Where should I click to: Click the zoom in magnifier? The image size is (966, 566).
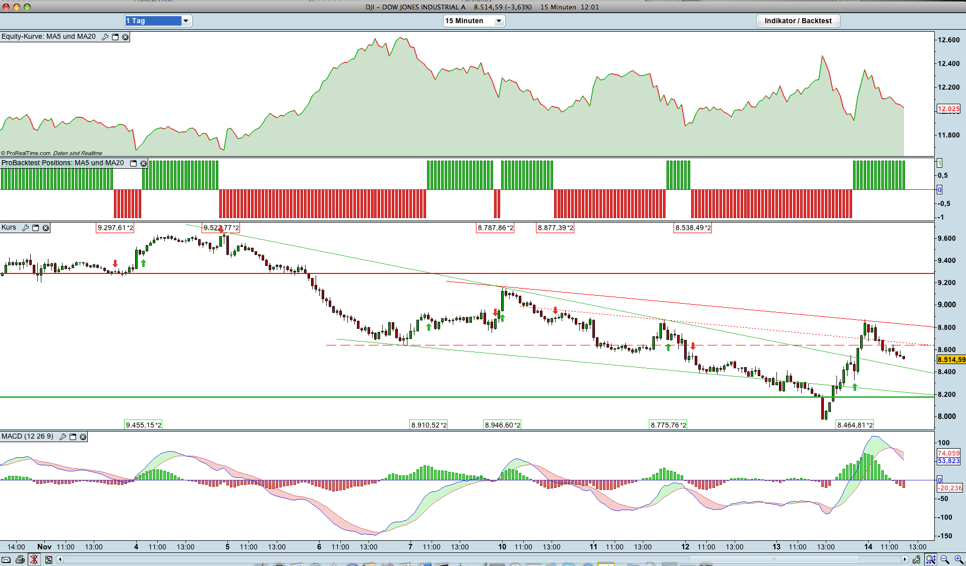[959, 559]
